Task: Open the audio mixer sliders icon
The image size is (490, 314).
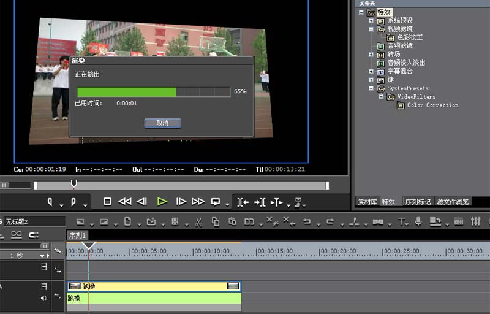Action: 475,221
